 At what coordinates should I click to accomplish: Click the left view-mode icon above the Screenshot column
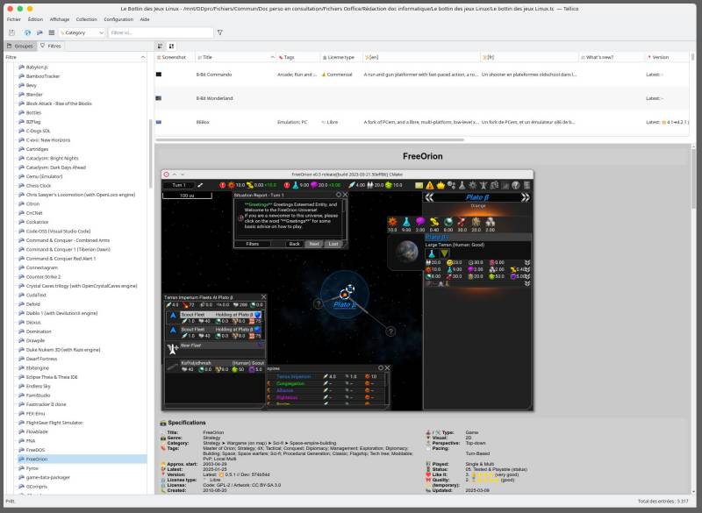pos(161,46)
